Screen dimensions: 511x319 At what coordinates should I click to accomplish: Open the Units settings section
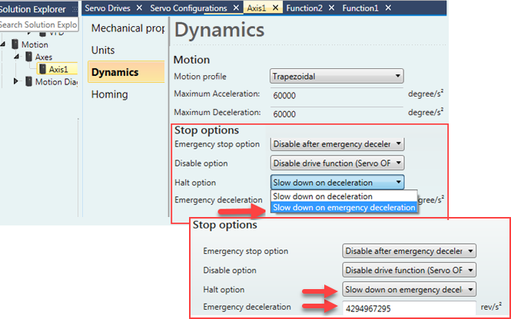103,50
